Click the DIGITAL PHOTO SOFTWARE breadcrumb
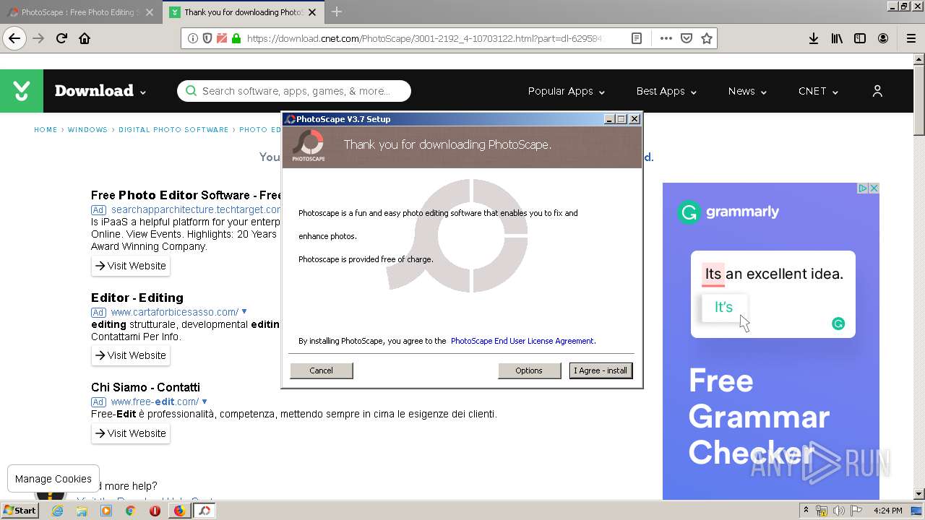 tap(173, 130)
